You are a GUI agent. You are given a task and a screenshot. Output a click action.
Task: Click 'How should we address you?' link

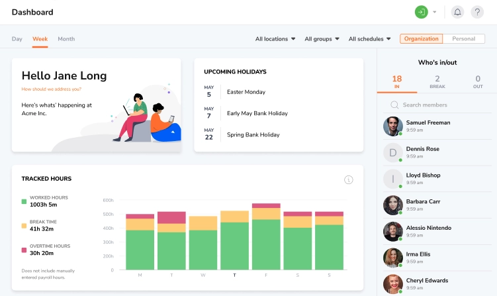pyautogui.click(x=52, y=89)
